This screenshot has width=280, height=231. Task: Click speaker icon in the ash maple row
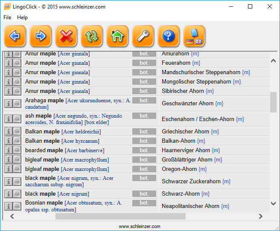click(x=17, y=119)
